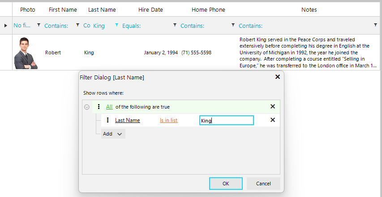
Task: Click the King filter value input box
Action: pos(227,120)
